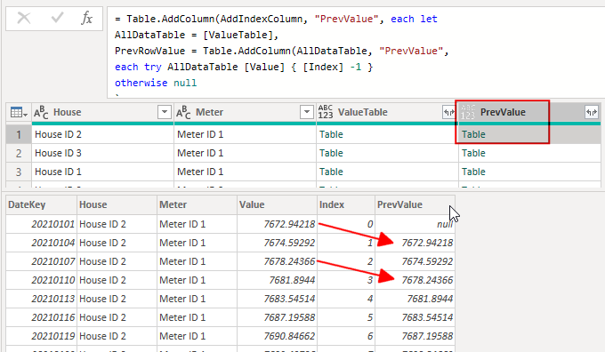Click the Index cell showing 4
Image resolution: width=605 pixels, height=352 pixels.
coord(346,299)
